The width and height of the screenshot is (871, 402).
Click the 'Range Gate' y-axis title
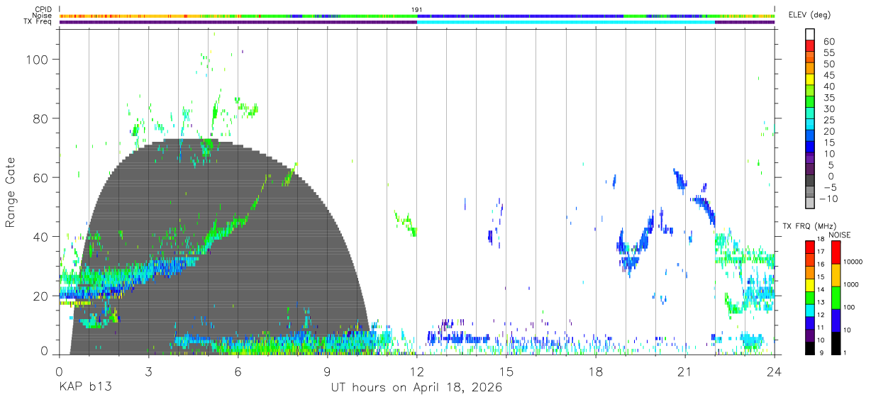pyautogui.click(x=11, y=192)
